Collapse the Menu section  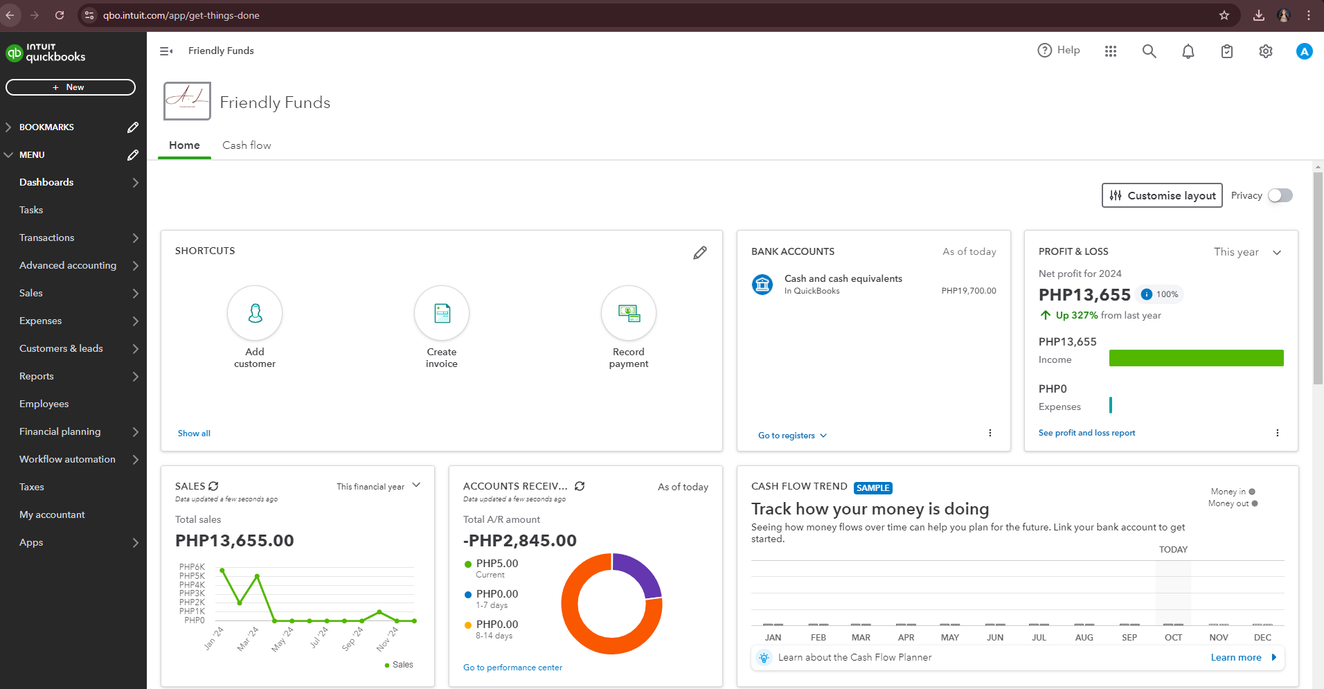[8, 155]
